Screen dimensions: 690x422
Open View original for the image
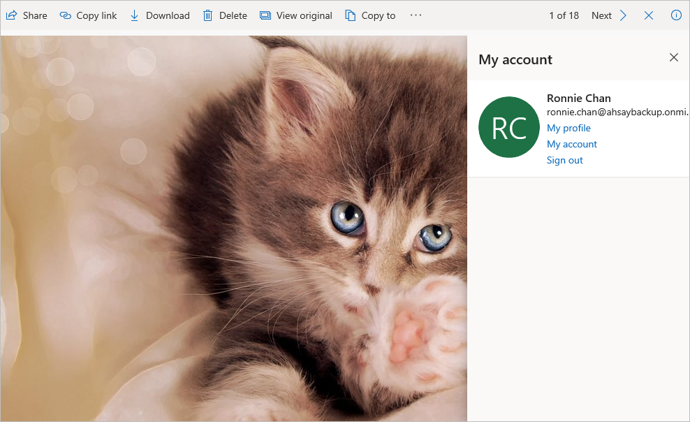[296, 15]
